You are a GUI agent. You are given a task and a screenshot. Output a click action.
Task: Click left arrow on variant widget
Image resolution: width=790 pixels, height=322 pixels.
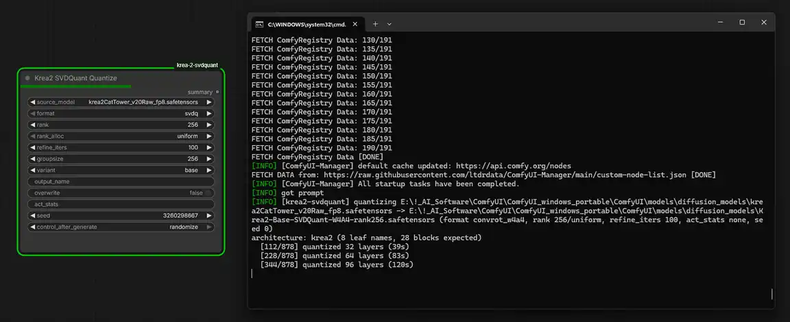coord(33,171)
